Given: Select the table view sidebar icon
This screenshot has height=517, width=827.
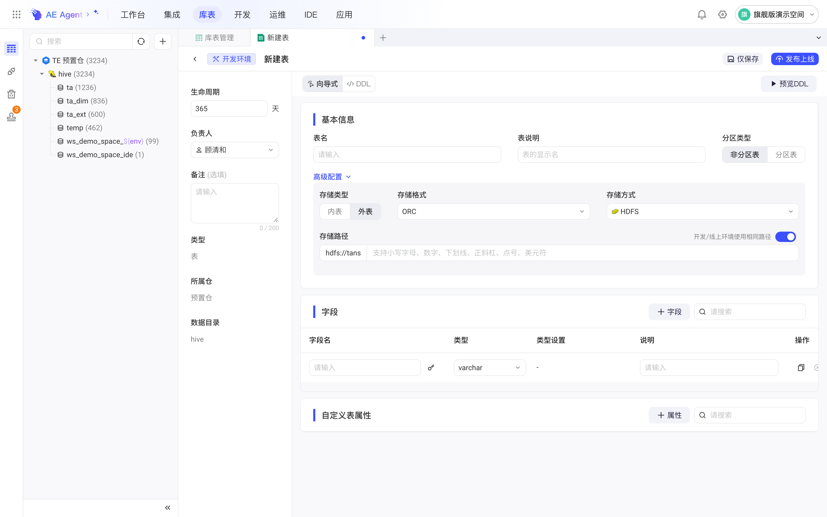Looking at the screenshot, I should tap(11, 49).
